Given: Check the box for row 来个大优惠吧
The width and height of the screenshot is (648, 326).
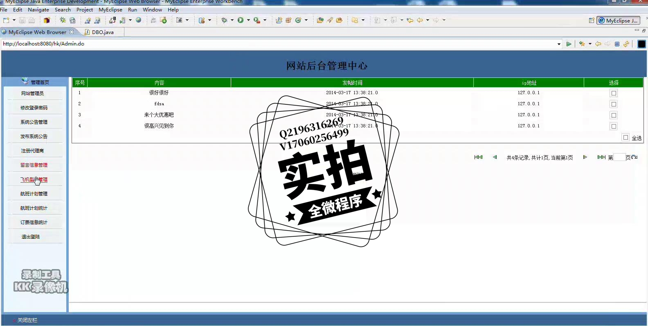Looking at the screenshot, I should coord(614,115).
